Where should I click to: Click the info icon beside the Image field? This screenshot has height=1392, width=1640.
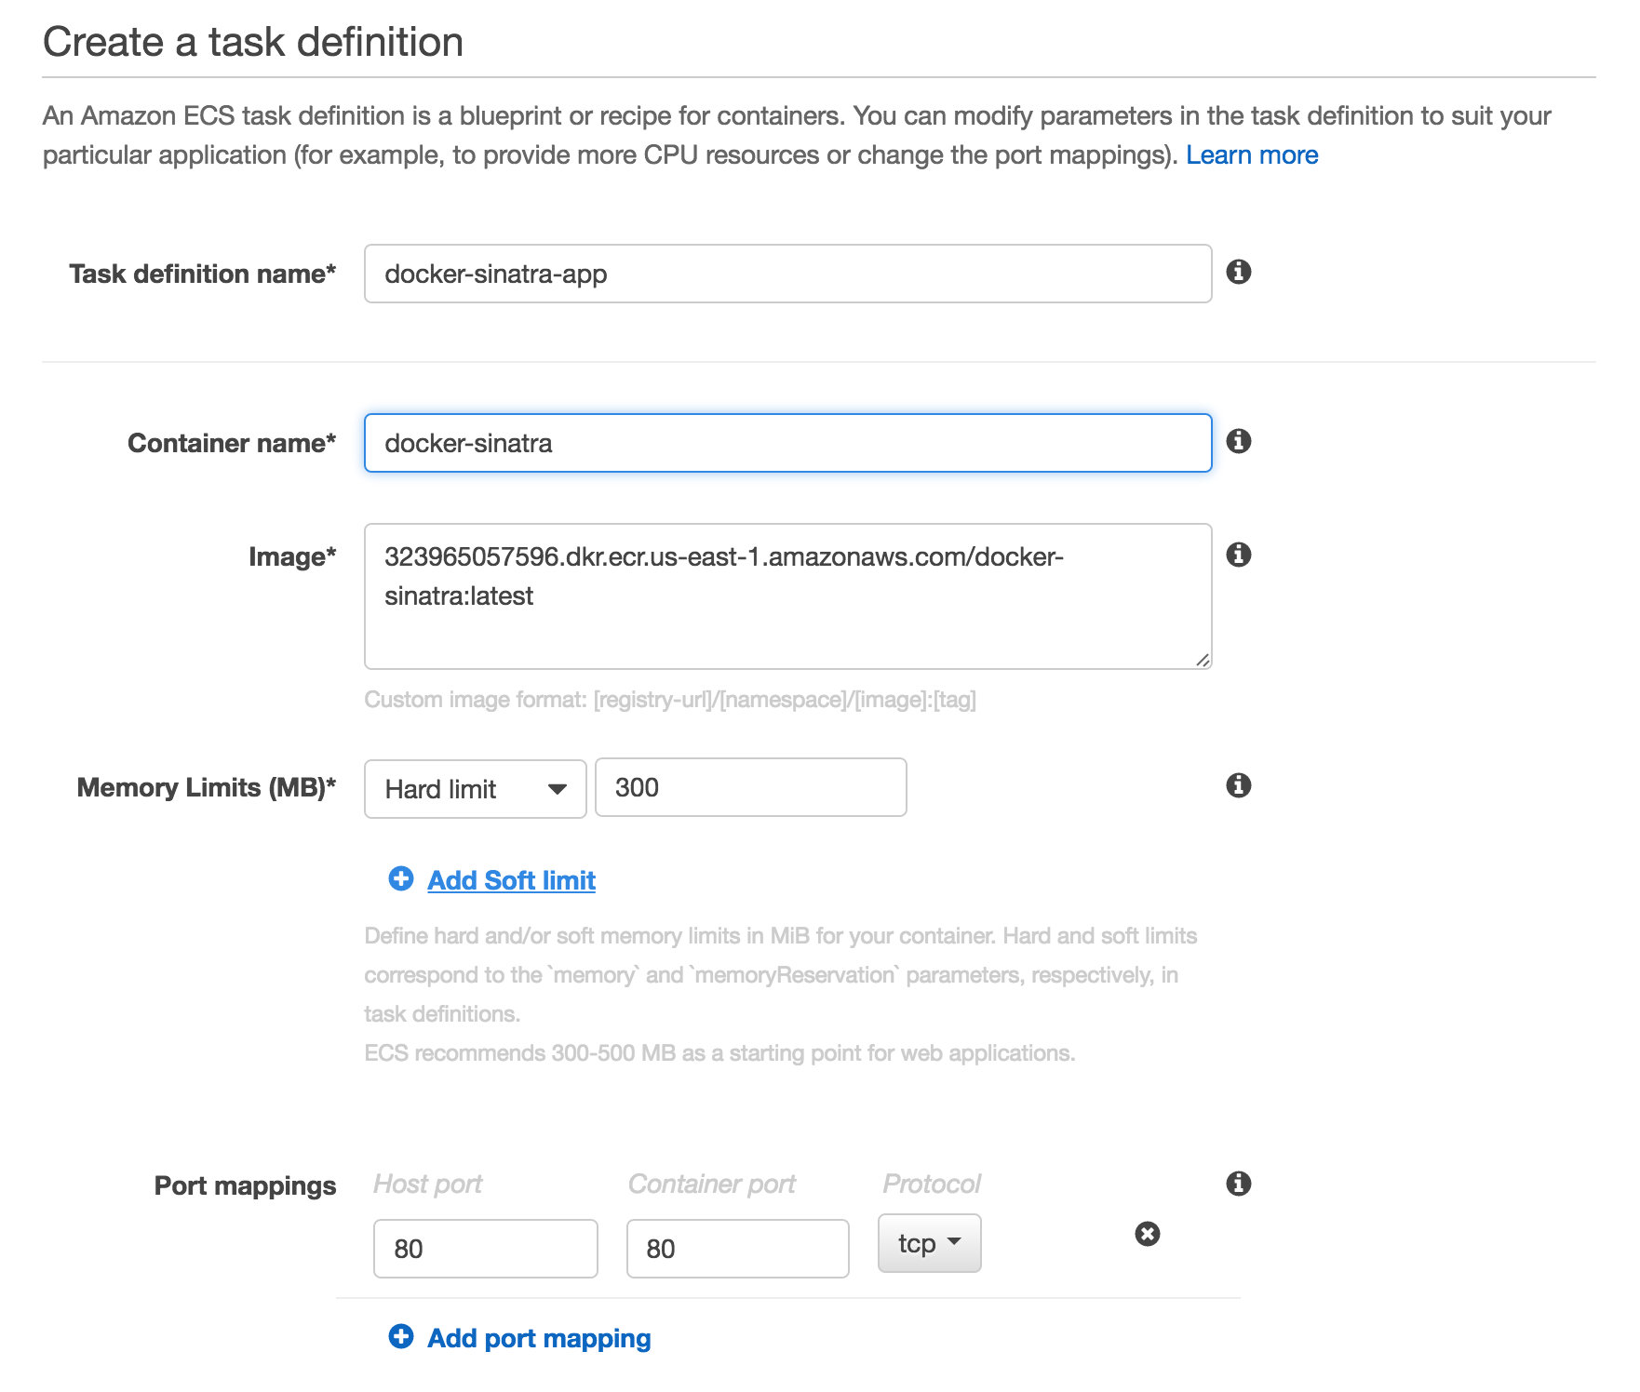coord(1238,555)
